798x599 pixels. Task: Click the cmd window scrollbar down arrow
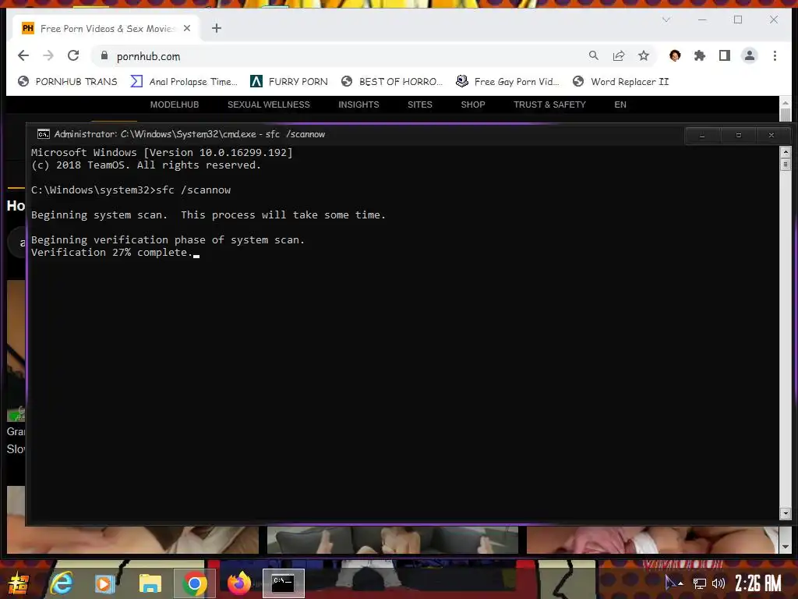(x=786, y=513)
